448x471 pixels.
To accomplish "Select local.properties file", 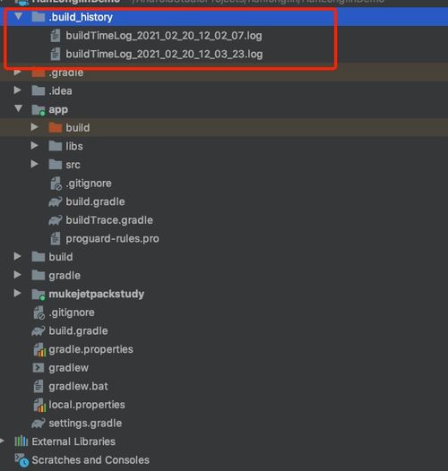I will pyautogui.click(x=87, y=405).
